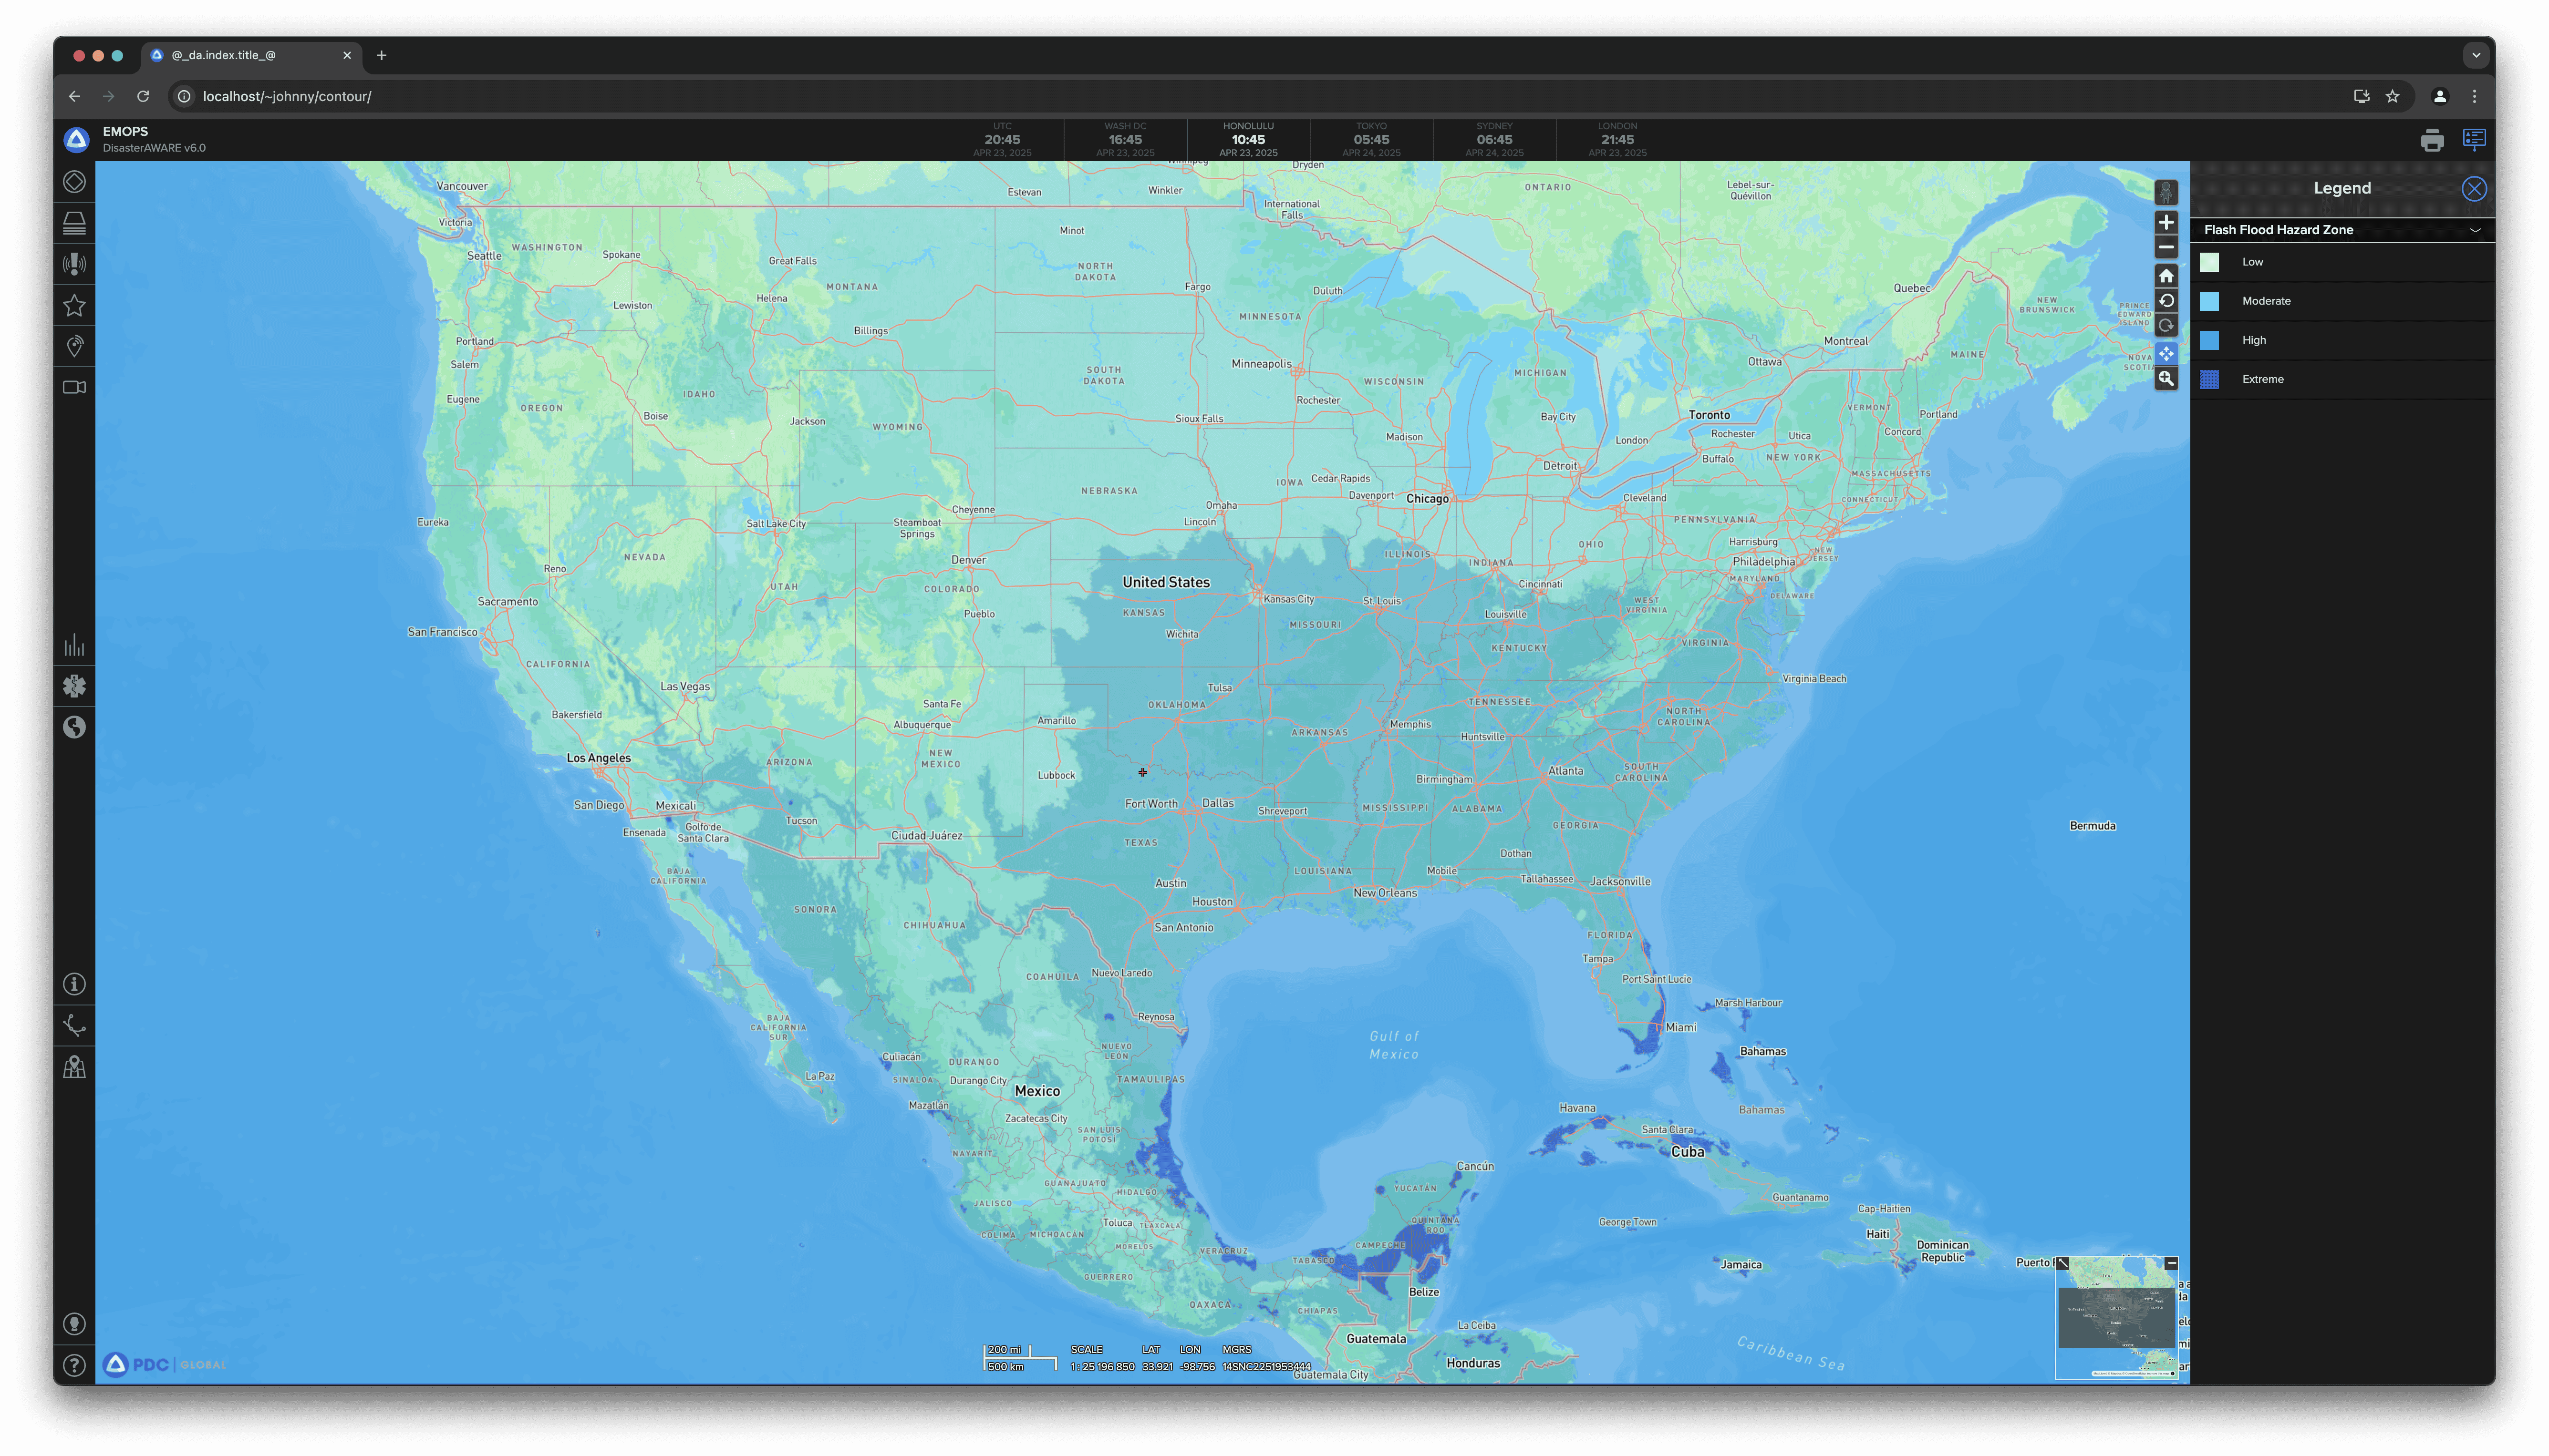Select the magnifier zoom-to-area tool
Screen dimensions: 2549x1456
click(2166, 379)
